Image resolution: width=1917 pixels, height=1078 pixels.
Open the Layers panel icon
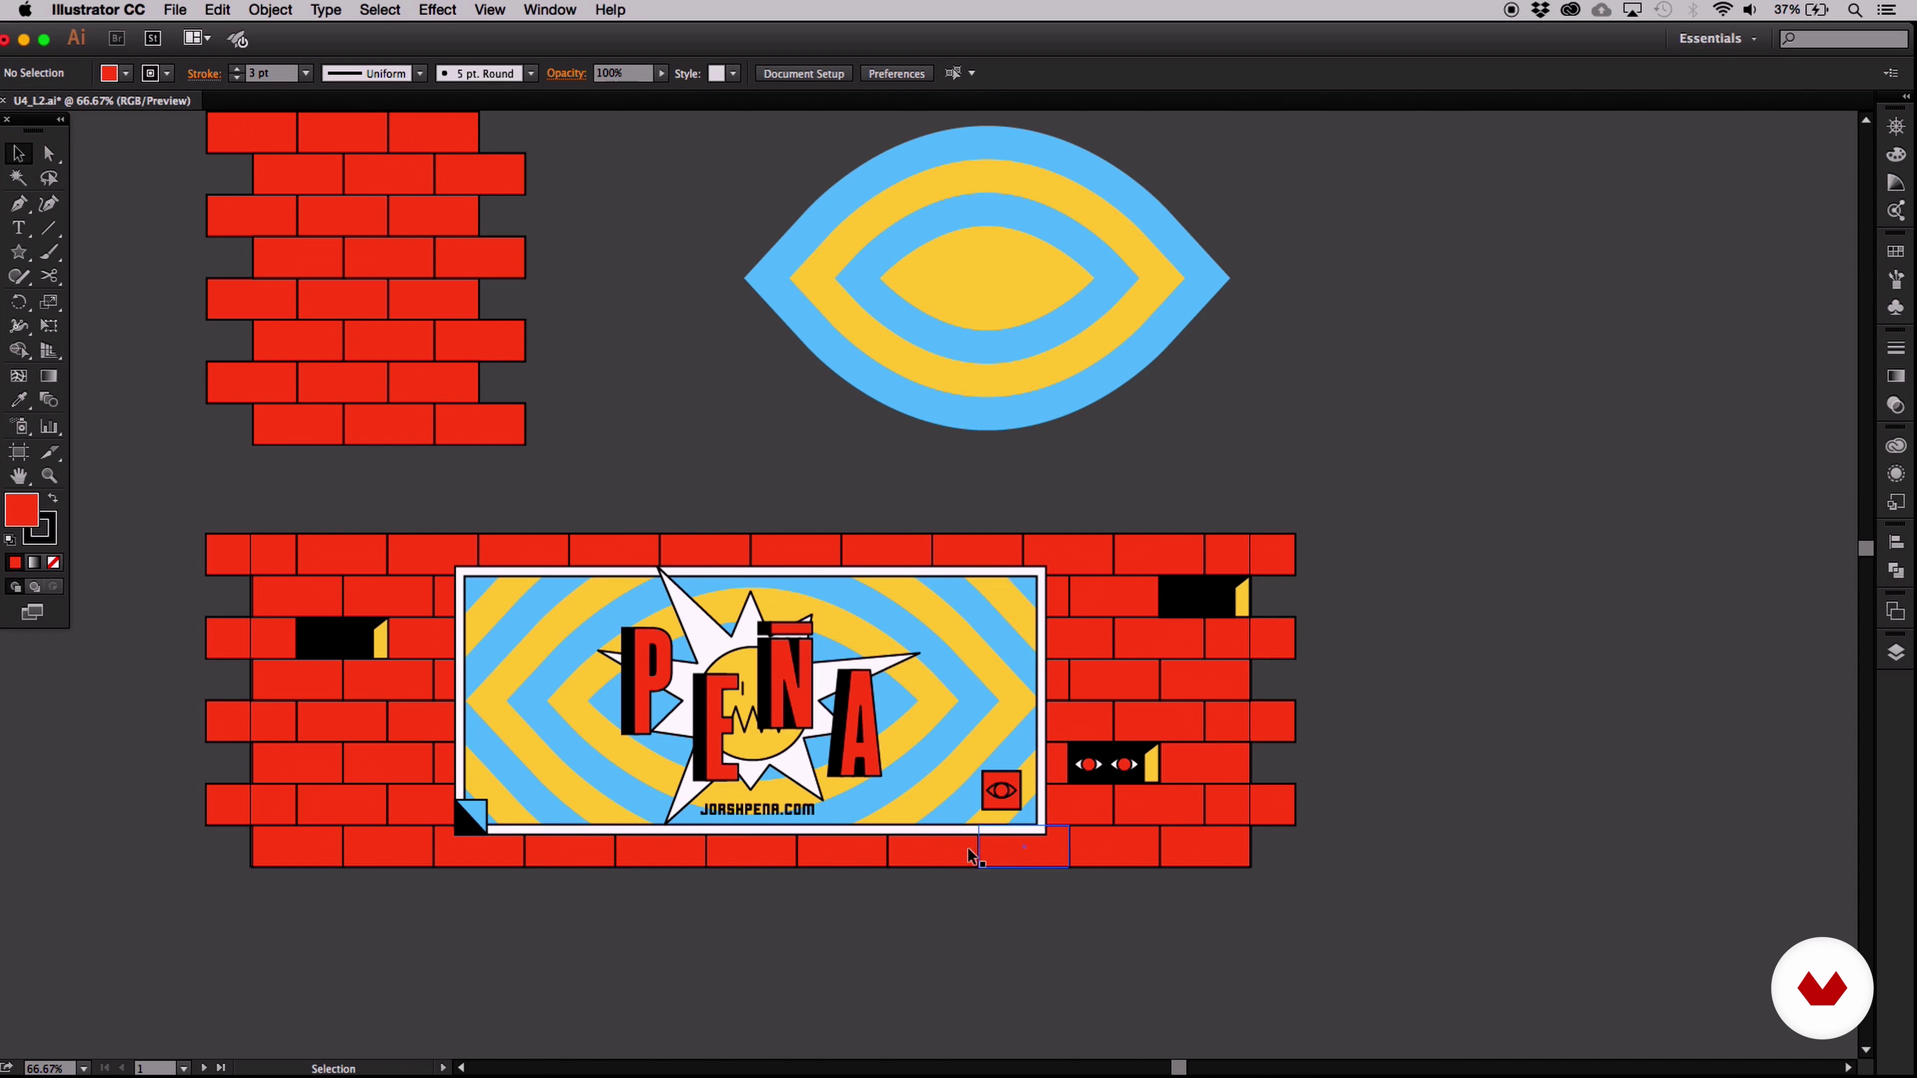[x=1896, y=652]
